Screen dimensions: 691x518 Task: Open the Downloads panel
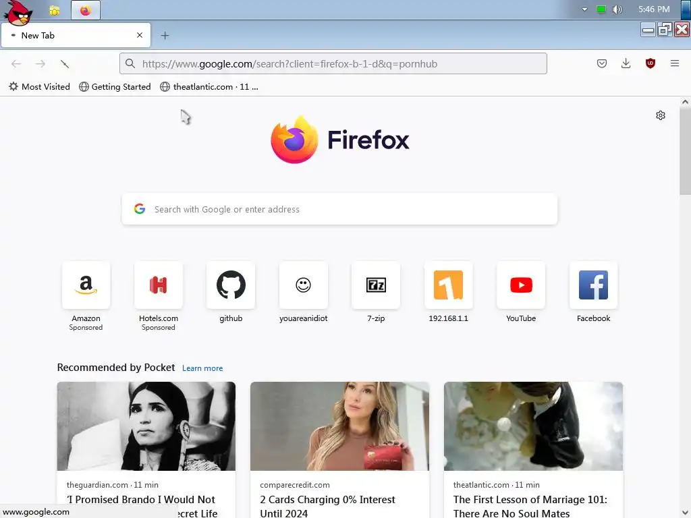pos(626,63)
